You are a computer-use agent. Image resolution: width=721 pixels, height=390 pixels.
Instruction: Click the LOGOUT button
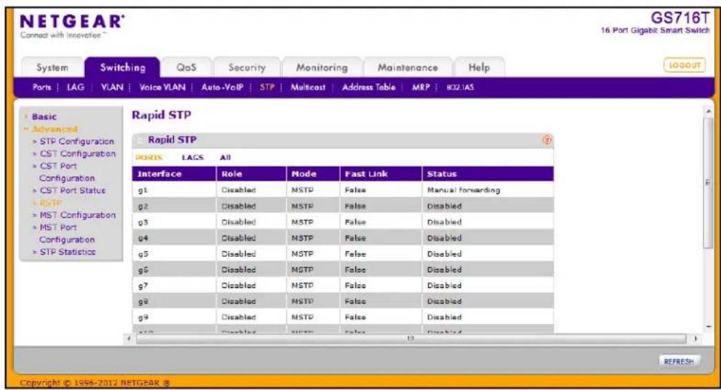pos(684,66)
